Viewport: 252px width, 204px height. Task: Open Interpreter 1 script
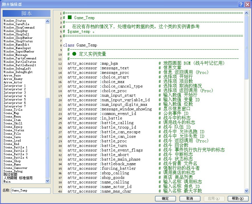click(x=15, y=86)
